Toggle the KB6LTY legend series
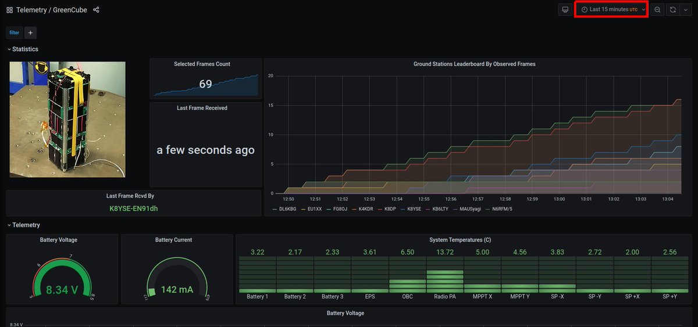Viewport: 698px width, 327px height. click(x=440, y=209)
